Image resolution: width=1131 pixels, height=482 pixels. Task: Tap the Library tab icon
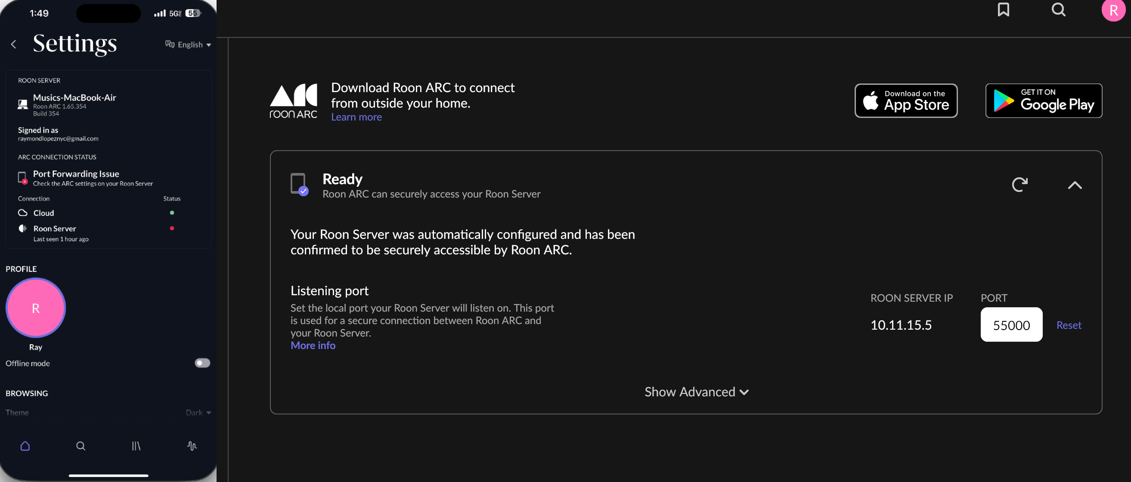[136, 445]
